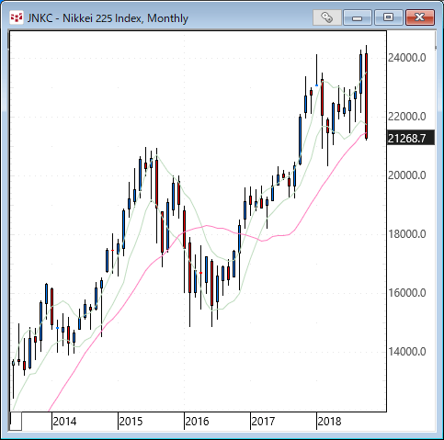Click the 2015 time axis label
444x440 pixels.
coord(131,422)
